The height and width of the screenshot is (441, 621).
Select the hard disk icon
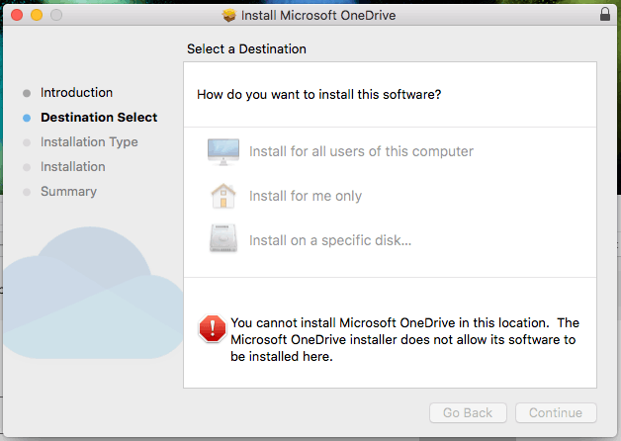tap(223, 238)
